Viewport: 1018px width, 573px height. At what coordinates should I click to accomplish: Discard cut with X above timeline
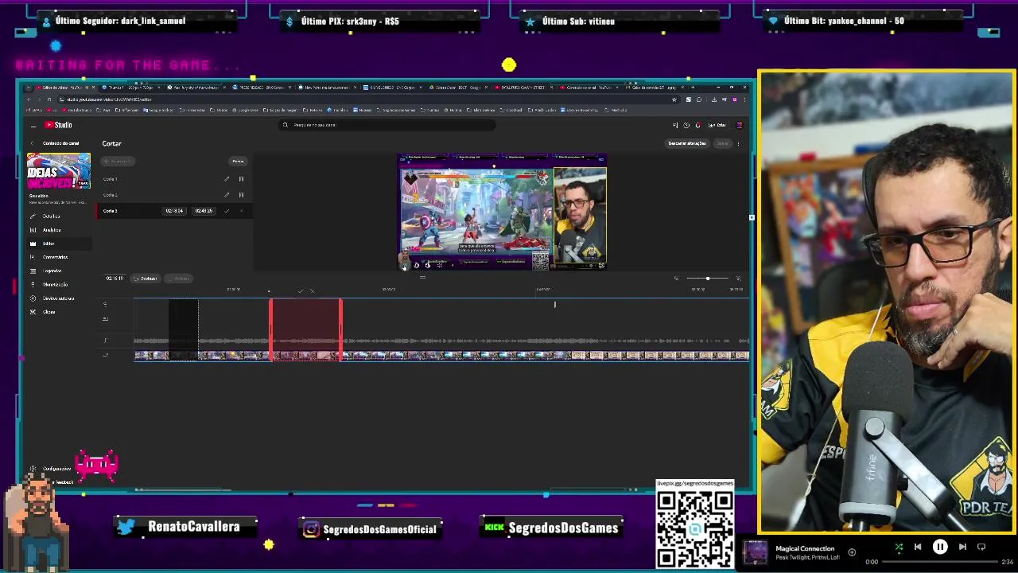(x=312, y=290)
